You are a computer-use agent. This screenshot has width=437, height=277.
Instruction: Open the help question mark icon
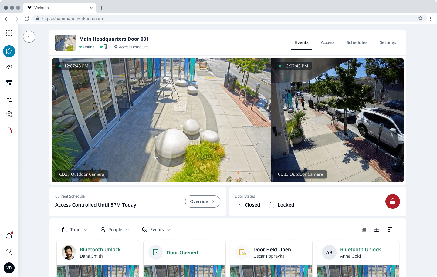pyautogui.click(x=9, y=252)
